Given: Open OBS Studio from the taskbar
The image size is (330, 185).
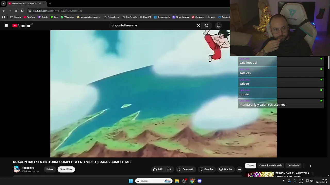Looking at the screenshot, I should pyautogui.click(x=184, y=181).
